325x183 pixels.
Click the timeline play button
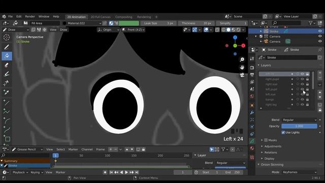[126, 172]
